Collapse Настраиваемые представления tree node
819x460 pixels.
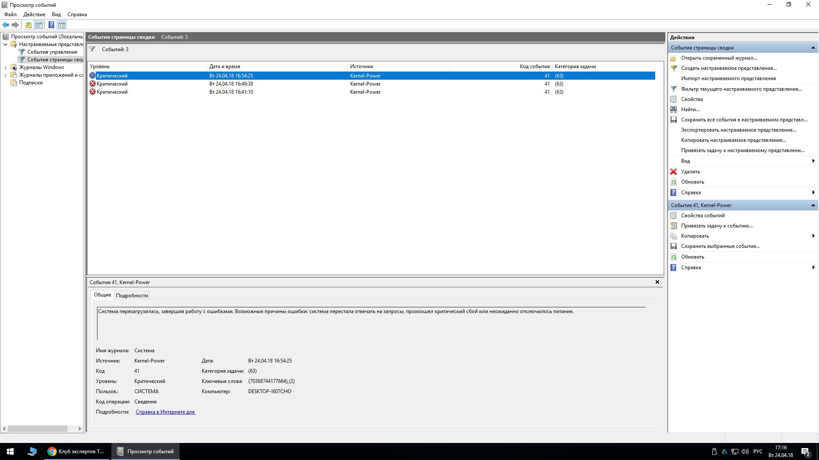(5, 44)
